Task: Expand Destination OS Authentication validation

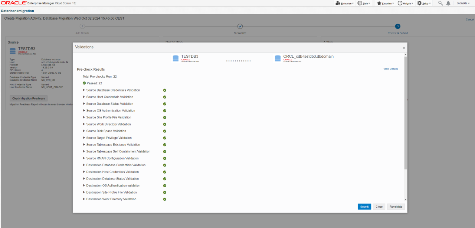Action: click(84, 185)
